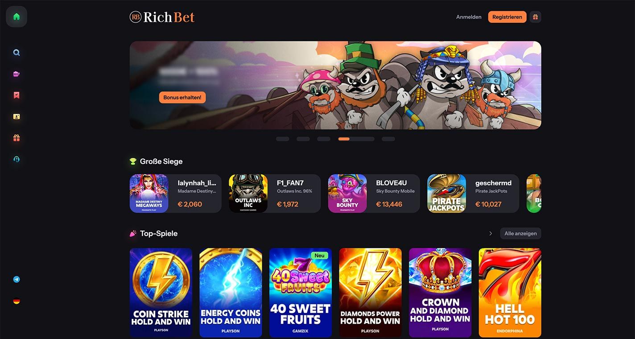Image resolution: width=635 pixels, height=339 pixels.
Task: Open the orange gift icon in sidebar
Action: (16, 138)
